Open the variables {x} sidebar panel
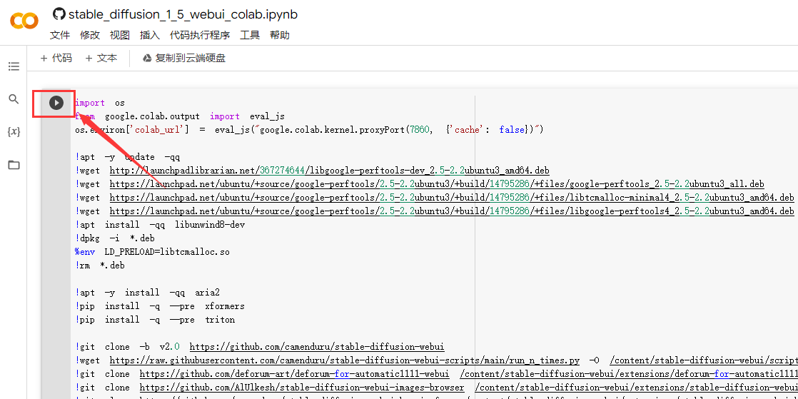Viewport: 798px width, 399px height. point(14,132)
